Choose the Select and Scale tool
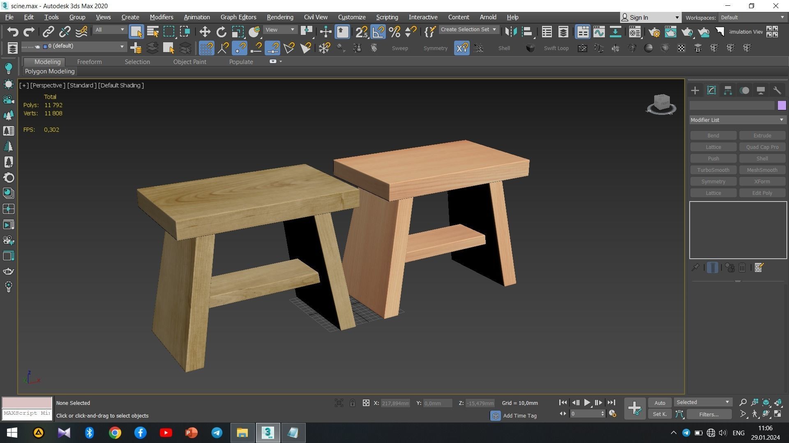 [238, 32]
